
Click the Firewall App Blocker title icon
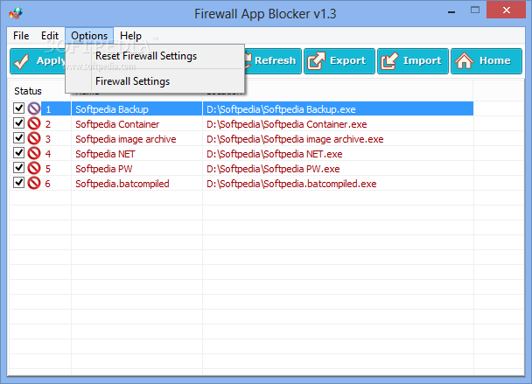[x=16, y=14]
